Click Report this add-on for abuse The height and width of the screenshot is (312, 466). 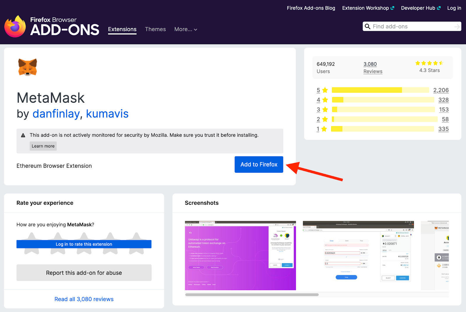click(x=84, y=273)
